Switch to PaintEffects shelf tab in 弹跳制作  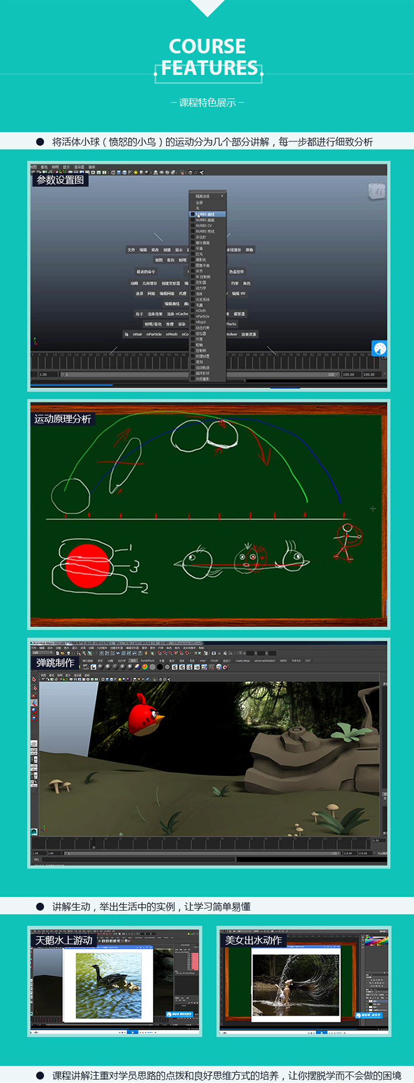pyautogui.click(x=147, y=660)
